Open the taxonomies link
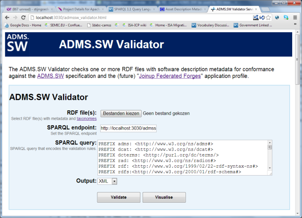 pos(87,118)
